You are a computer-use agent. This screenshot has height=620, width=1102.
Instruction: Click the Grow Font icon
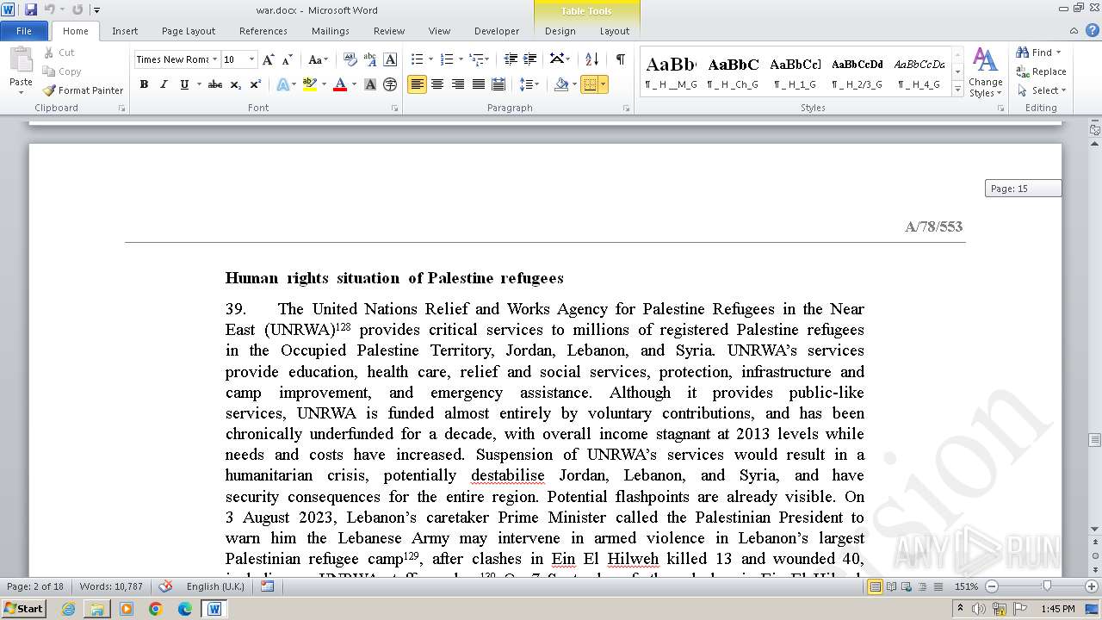tap(268, 59)
